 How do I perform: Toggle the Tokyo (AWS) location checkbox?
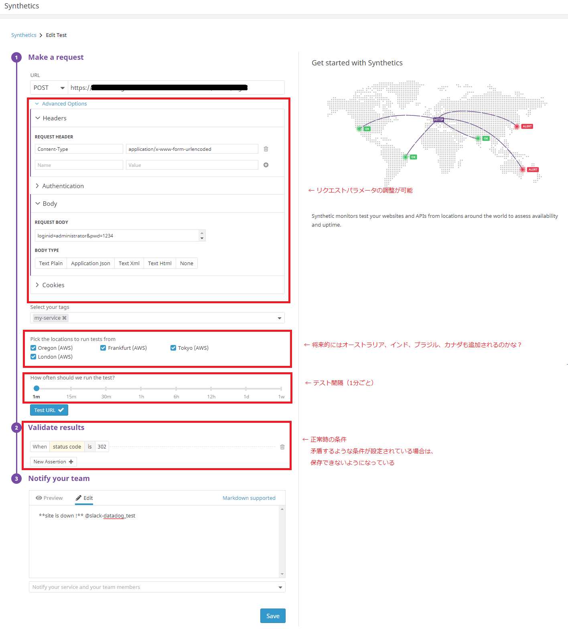tap(173, 348)
